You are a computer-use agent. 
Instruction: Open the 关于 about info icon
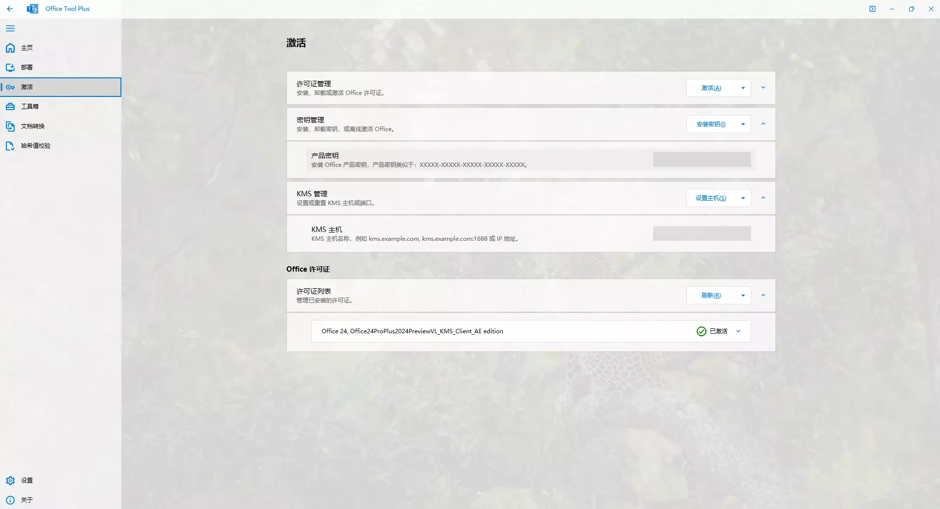(10, 500)
